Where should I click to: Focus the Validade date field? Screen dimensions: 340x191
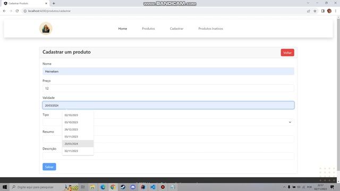coord(168,105)
